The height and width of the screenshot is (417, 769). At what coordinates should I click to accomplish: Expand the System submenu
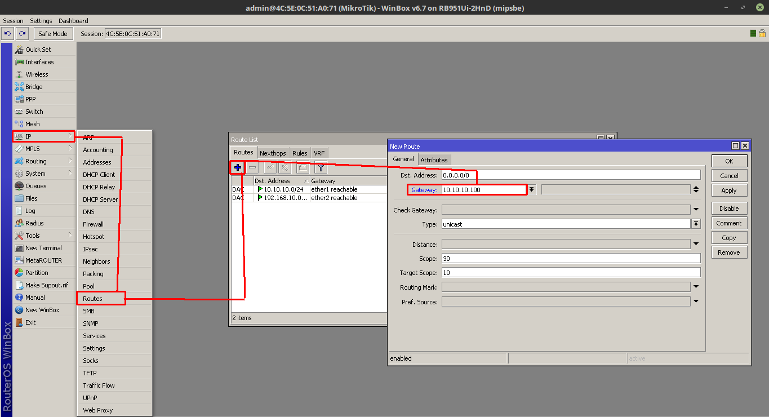pos(45,174)
